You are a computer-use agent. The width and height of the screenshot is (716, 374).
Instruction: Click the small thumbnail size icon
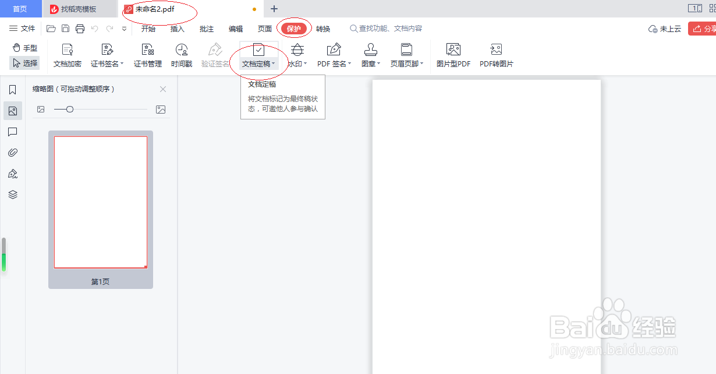point(41,109)
